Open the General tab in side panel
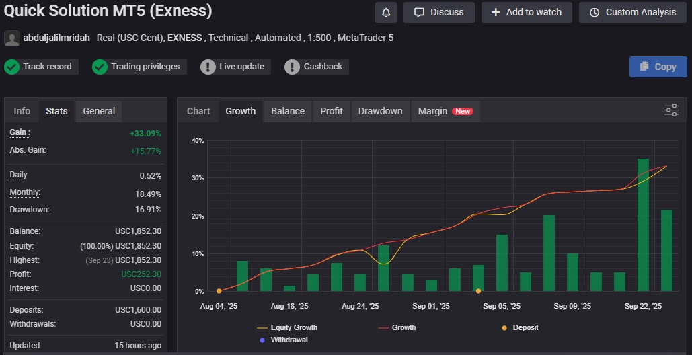Viewport: 692px width, 355px height. click(99, 111)
